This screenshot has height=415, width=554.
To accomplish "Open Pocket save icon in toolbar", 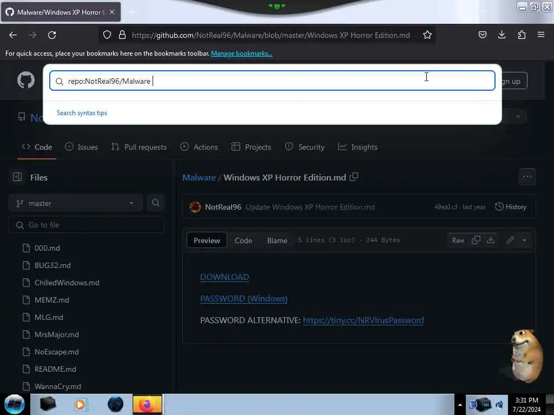I will [x=482, y=35].
